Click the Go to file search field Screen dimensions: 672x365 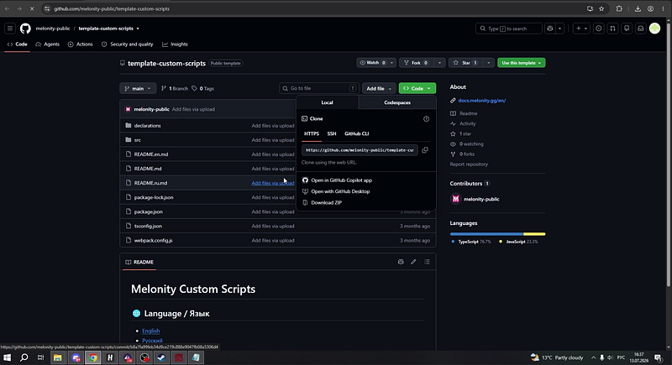(319, 89)
